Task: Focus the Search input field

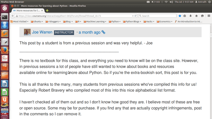Action: point(157,16)
